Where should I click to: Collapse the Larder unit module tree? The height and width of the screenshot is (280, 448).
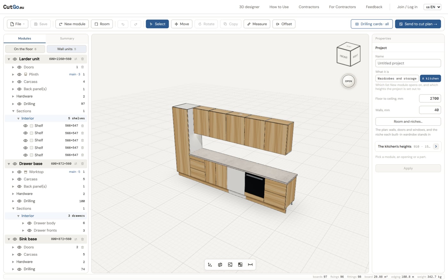point(9,59)
